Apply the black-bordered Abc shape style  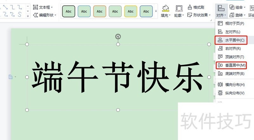coord(69,11)
